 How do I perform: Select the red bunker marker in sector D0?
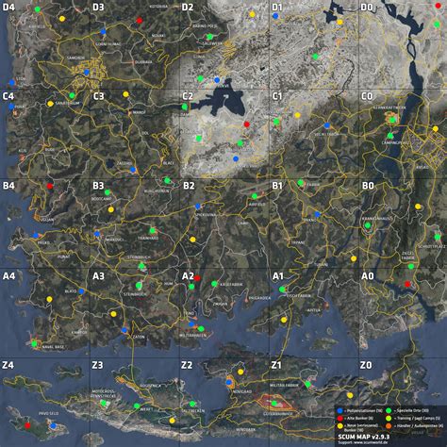click(x=439, y=6)
